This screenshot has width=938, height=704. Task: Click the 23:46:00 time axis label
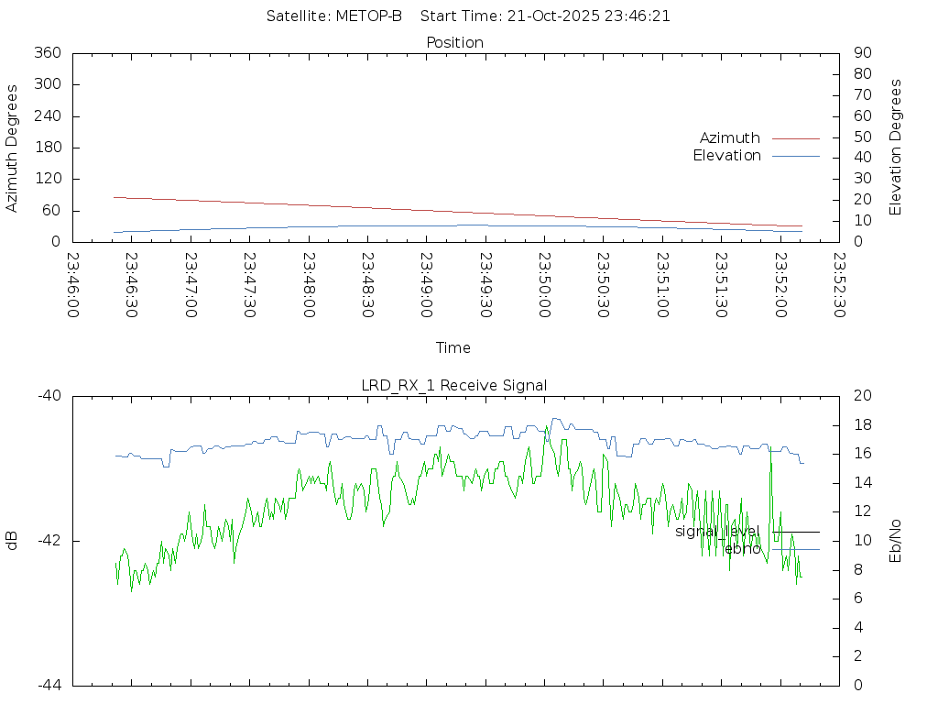(73, 286)
